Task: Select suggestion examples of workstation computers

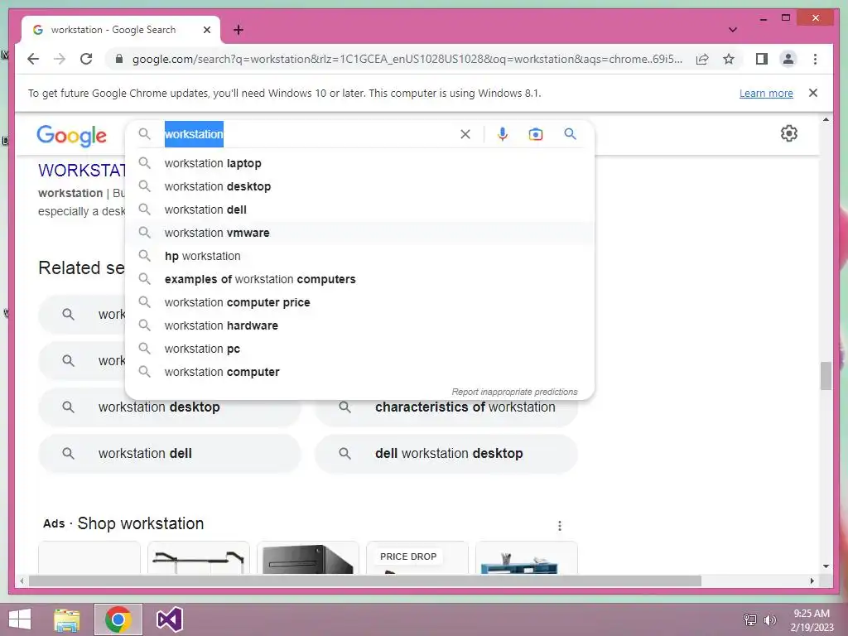Action: pyautogui.click(x=359, y=280)
